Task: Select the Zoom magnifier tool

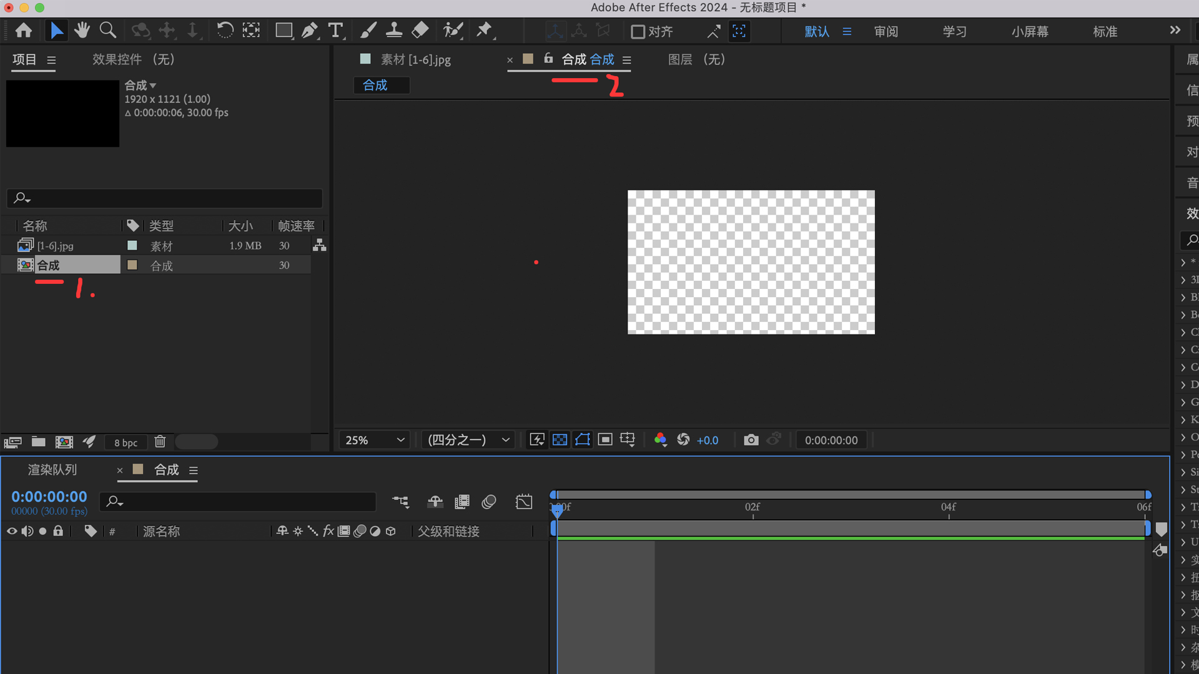Action: click(108, 30)
